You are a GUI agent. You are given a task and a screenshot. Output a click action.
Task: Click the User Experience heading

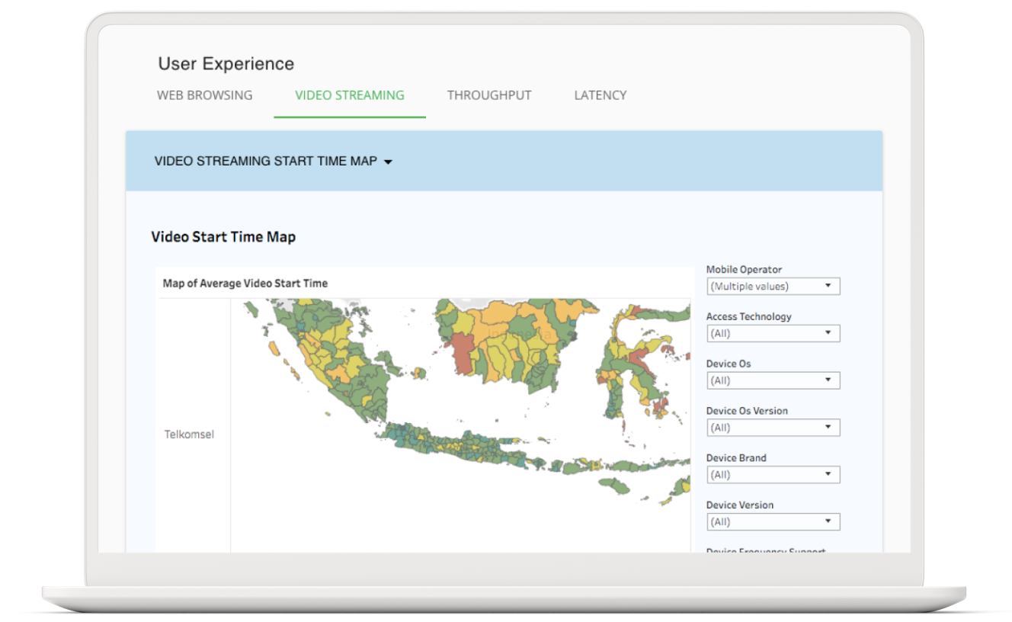226,64
